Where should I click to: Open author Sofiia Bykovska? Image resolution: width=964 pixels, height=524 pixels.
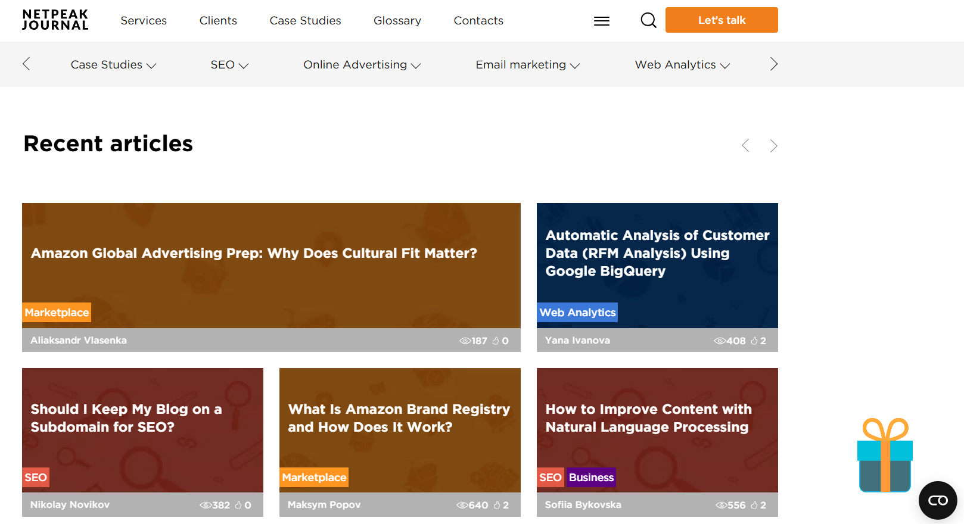tap(583, 505)
